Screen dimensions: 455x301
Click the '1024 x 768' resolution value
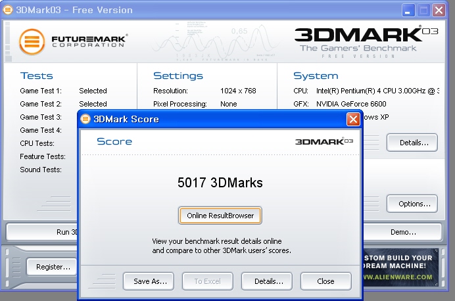coord(238,91)
